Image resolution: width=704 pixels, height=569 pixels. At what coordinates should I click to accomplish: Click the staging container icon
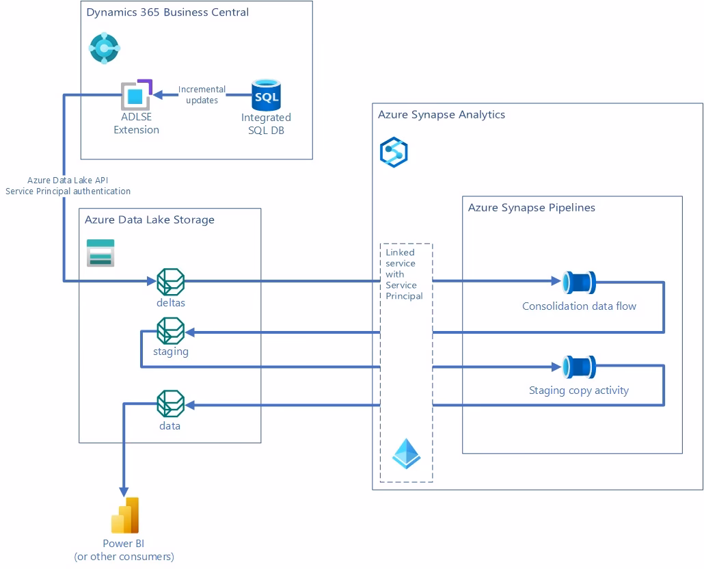tap(170, 332)
